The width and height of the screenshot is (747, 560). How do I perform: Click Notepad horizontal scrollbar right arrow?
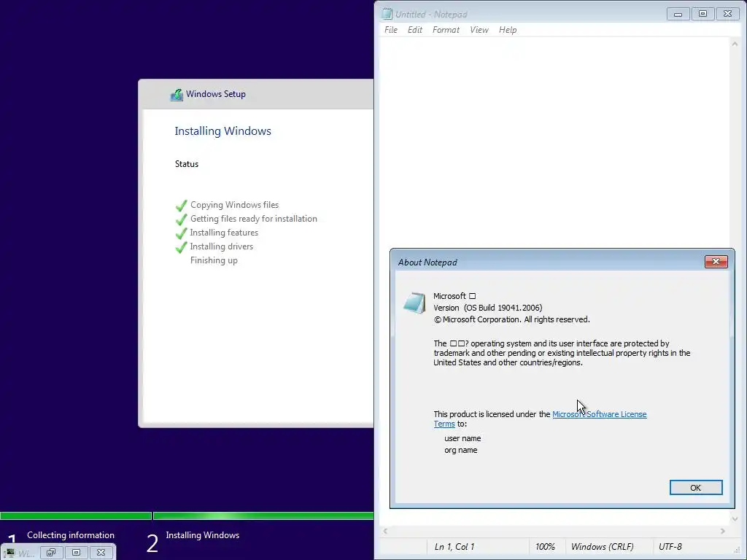[723, 531]
